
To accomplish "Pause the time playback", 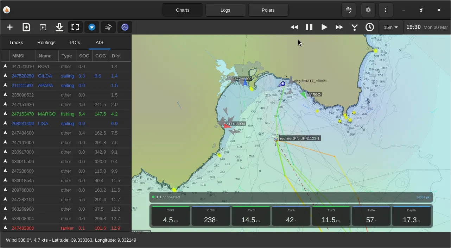I will click(309, 27).
